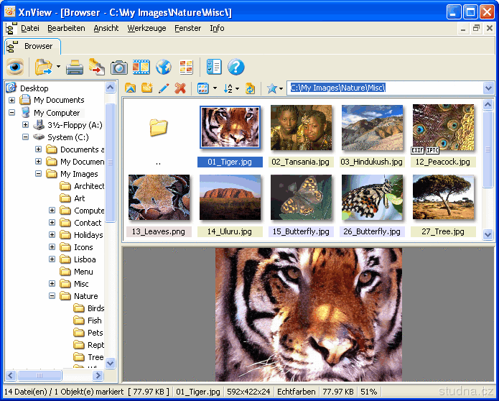Open the favorites star dropdown
This screenshot has height=401, width=499.
(x=275, y=88)
